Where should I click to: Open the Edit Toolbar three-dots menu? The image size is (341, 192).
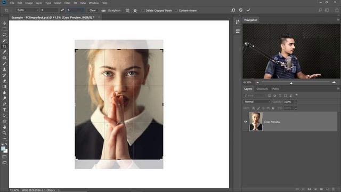pos(4,139)
